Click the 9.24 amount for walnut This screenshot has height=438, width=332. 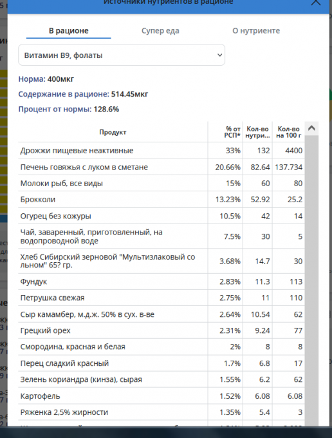click(263, 330)
